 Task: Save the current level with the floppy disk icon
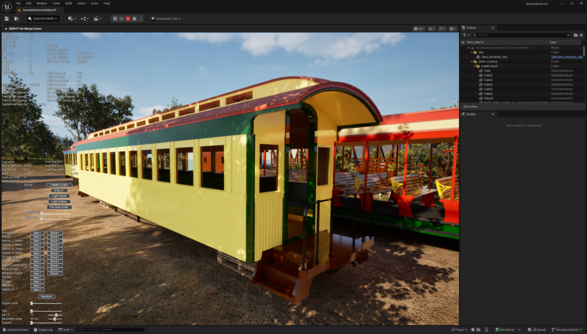[x=6, y=18]
